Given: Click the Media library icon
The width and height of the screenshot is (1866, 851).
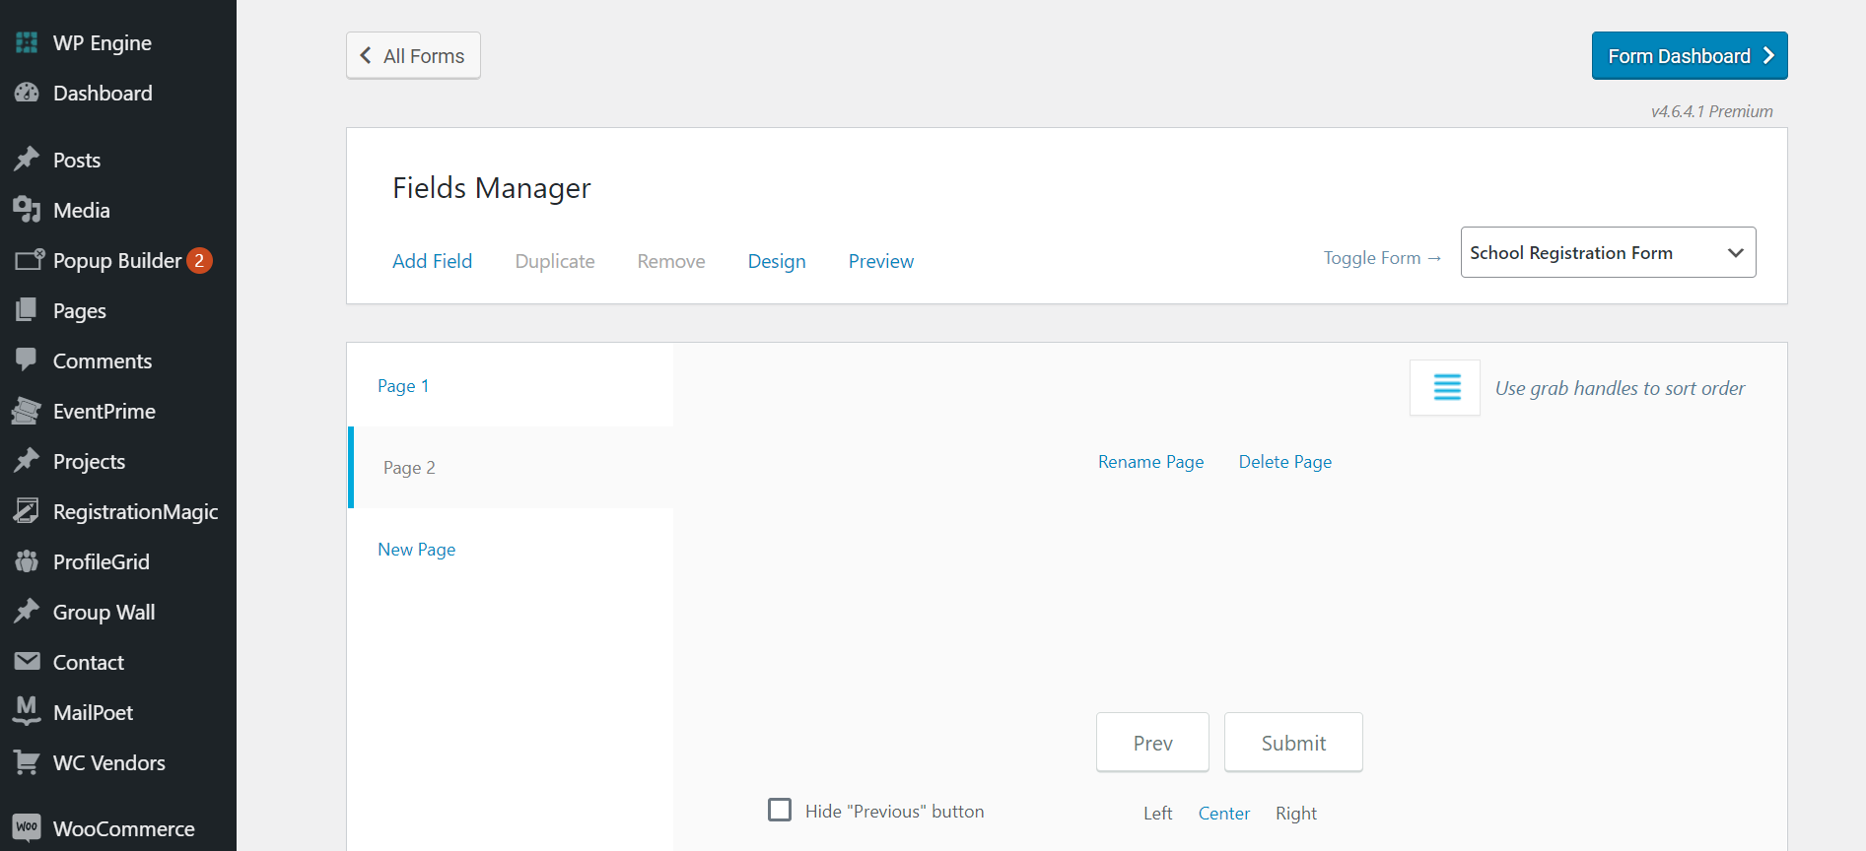Looking at the screenshot, I should [x=27, y=210].
